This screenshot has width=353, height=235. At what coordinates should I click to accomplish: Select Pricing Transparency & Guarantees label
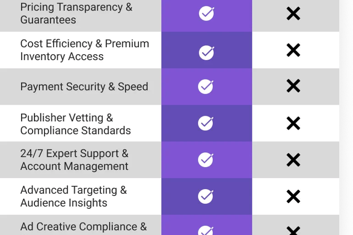[76, 13]
